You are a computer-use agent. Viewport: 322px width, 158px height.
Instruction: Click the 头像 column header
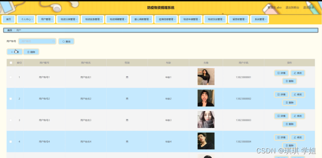click(206, 63)
